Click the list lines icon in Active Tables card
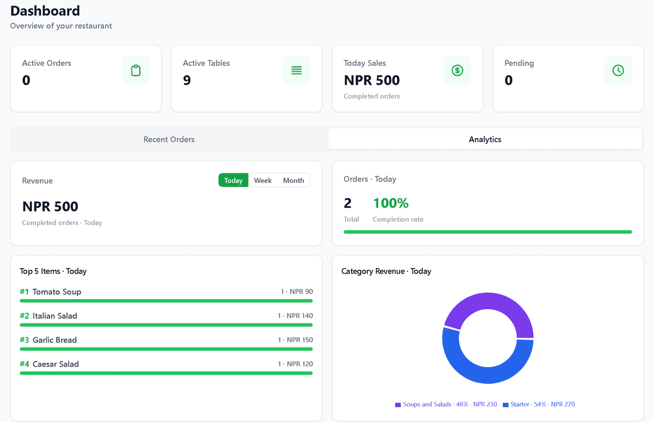653x422 pixels. (297, 70)
